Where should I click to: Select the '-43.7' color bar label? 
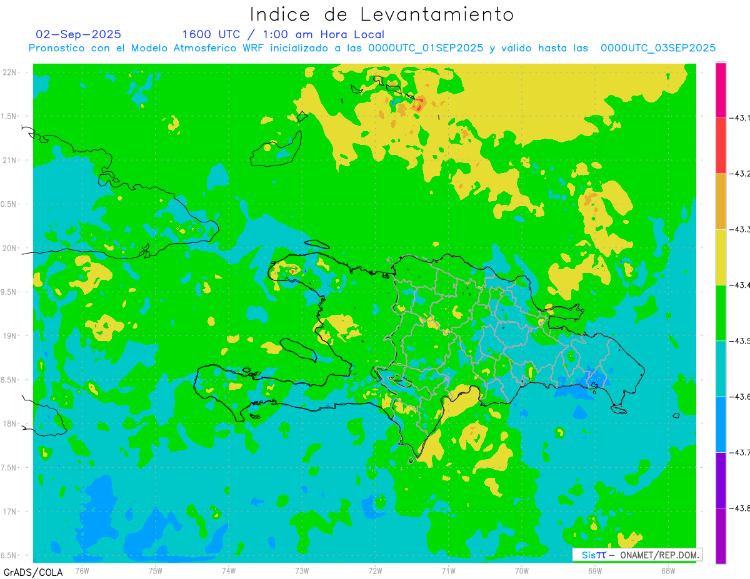739,452
